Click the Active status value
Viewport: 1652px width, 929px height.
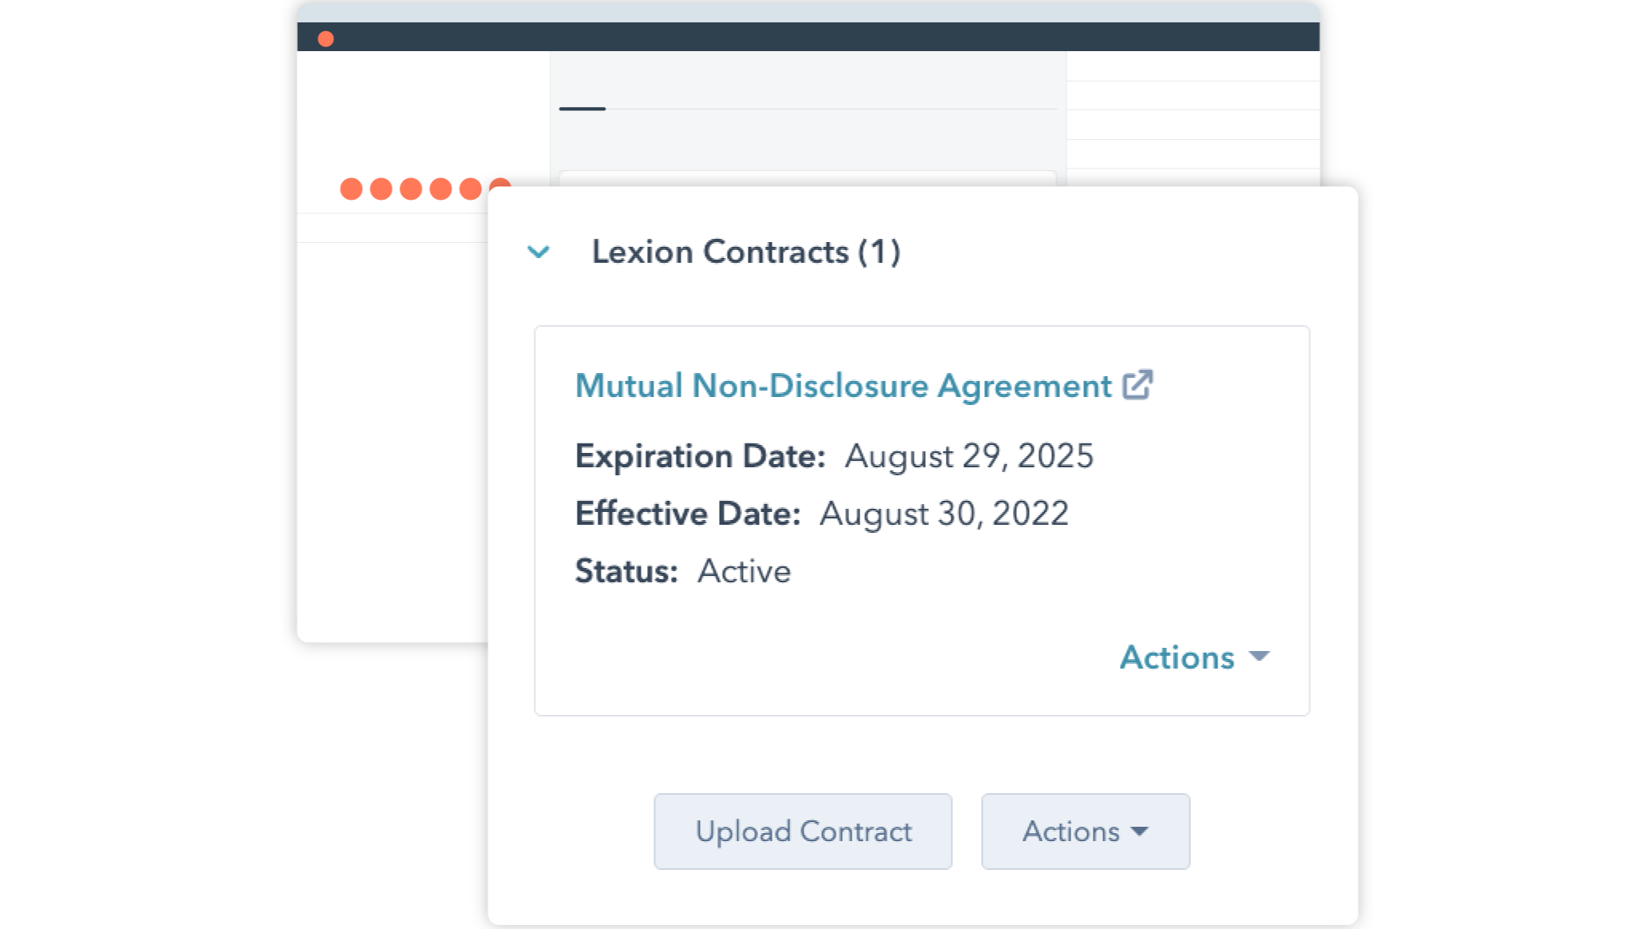point(743,570)
